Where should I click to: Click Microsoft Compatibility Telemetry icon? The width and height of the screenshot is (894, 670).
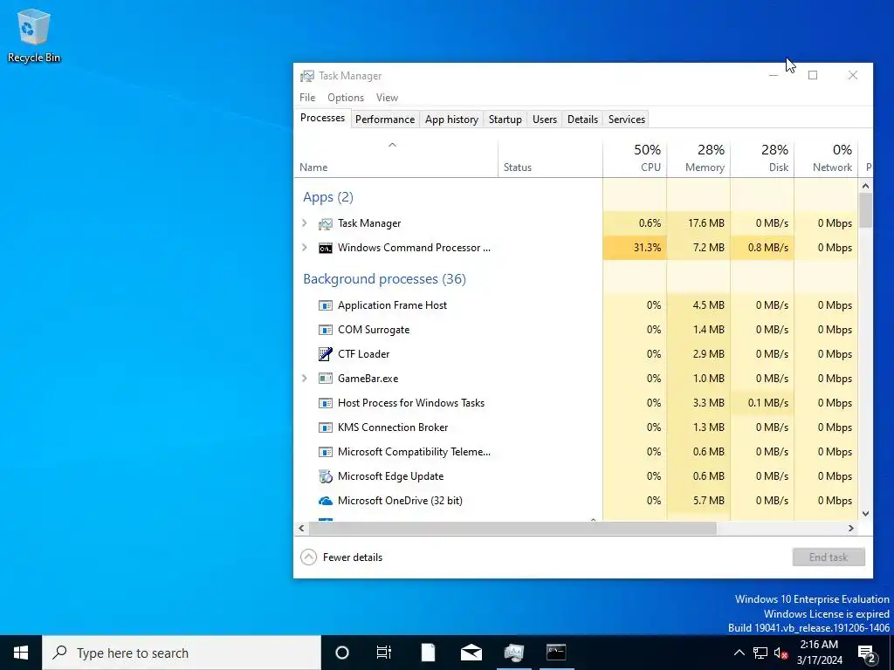coord(325,452)
